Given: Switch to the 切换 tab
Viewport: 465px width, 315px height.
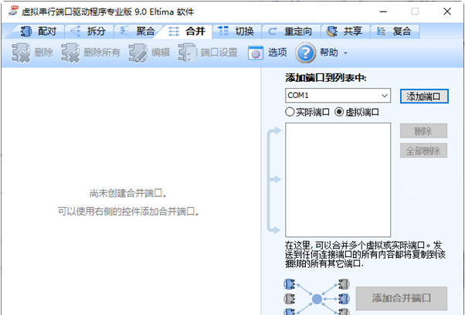Looking at the screenshot, I should 236,31.
